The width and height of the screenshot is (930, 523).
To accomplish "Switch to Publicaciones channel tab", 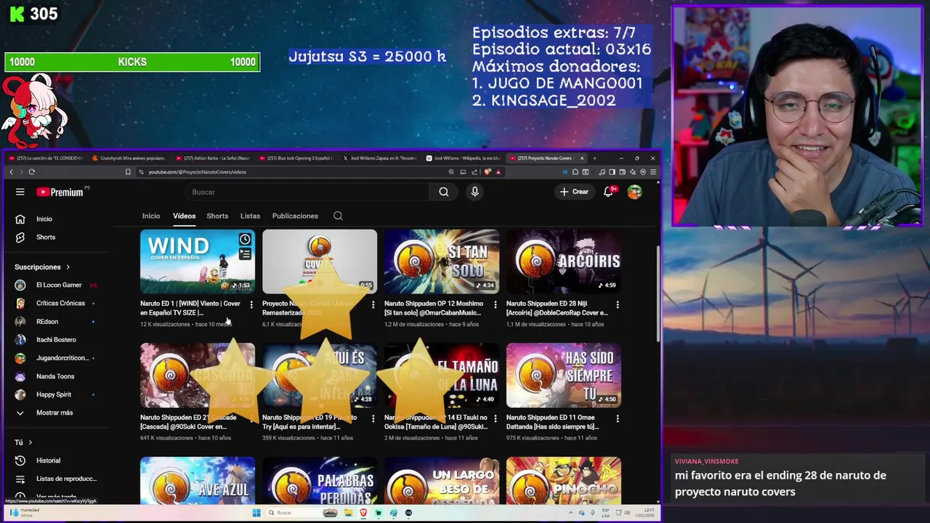I will click(295, 216).
